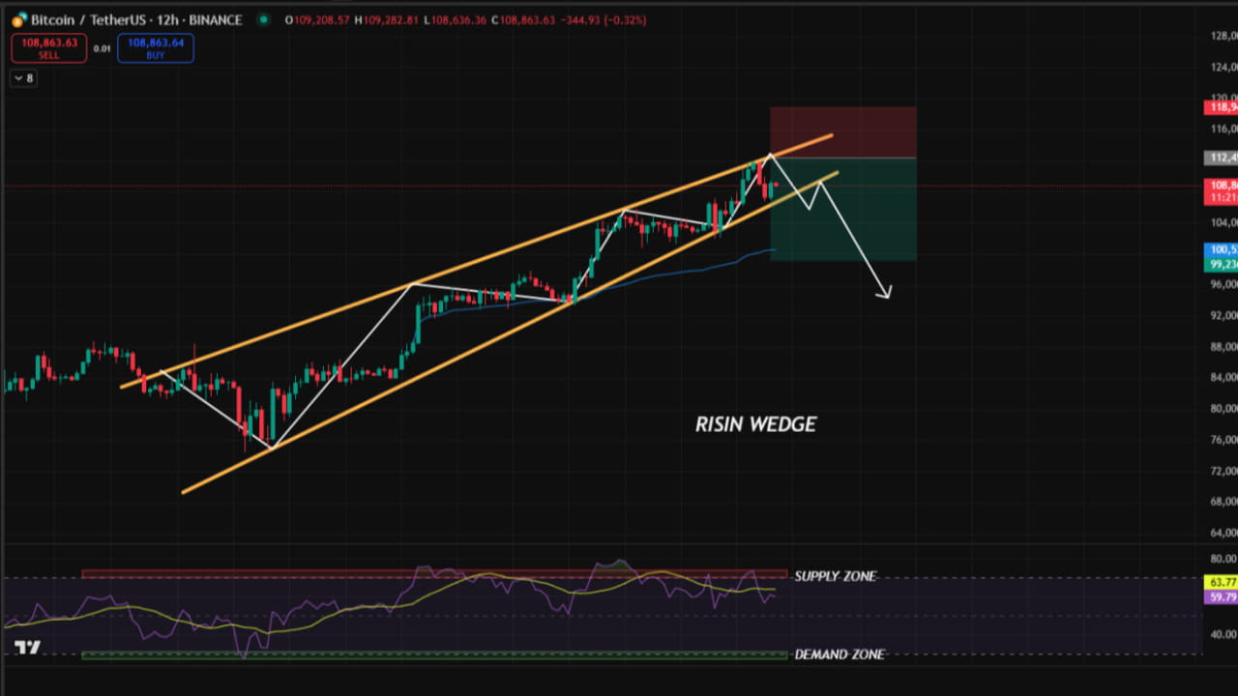Select the low value L108,636.36
Viewport: 1238px width, 696px height.
click(457, 20)
